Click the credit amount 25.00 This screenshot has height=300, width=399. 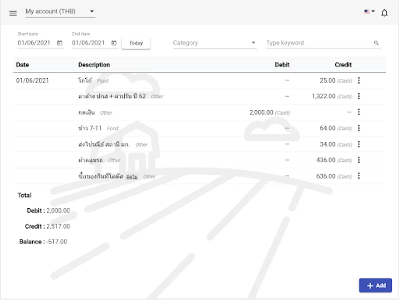(x=328, y=81)
